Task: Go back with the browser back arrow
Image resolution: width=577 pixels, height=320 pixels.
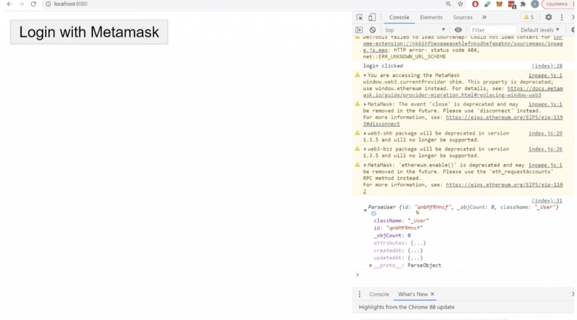Action: coord(10,4)
